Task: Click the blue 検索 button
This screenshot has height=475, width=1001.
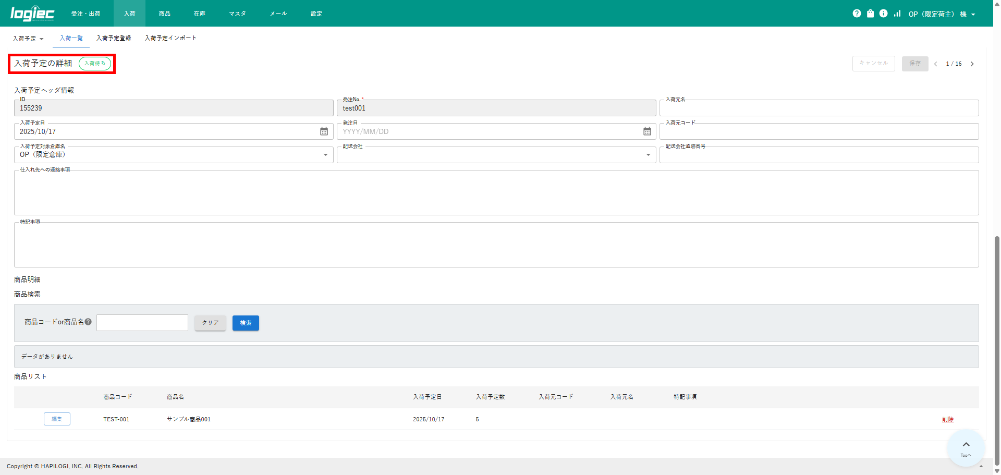Action: click(246, 323)
